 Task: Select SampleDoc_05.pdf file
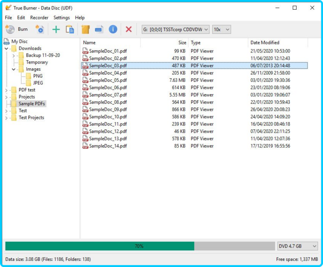[x=108, y=80]
